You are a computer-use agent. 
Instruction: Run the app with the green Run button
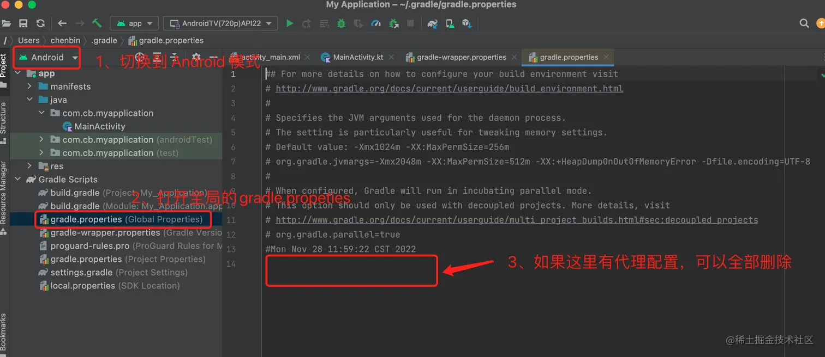tap(289, 23)
